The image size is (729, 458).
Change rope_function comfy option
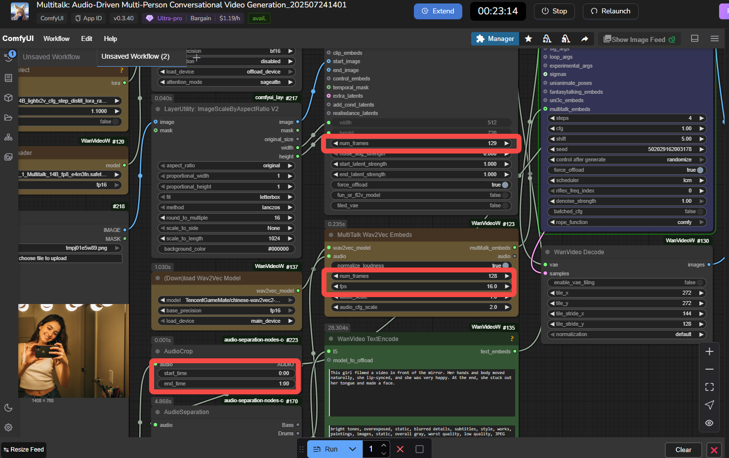pos(627,222)
